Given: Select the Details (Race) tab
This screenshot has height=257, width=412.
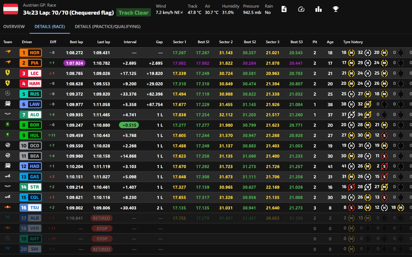Looking at the screenshot, I should click(x=50, y=26).
